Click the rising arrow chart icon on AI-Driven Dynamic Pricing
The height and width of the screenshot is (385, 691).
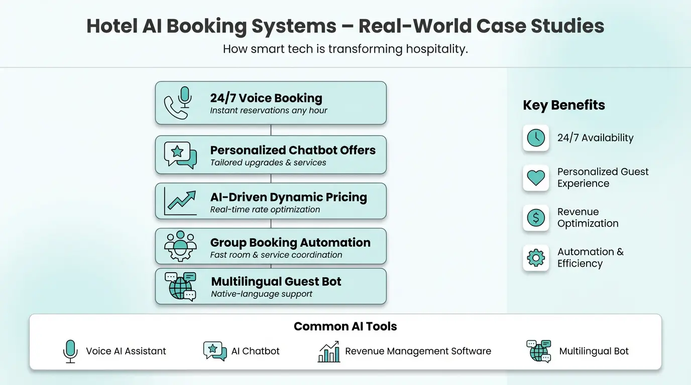click(x=179, y=200)
